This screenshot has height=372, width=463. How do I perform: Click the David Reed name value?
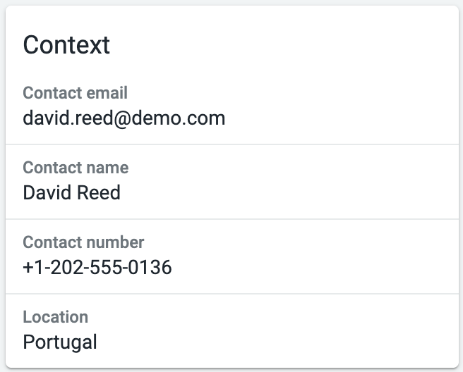[x=71, y=192]
